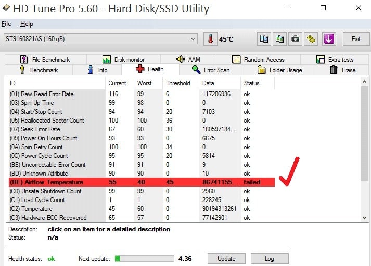The width and height of the screenshot is (371, 266).
Task: Click the Worst column header
Action: point(148,83)
